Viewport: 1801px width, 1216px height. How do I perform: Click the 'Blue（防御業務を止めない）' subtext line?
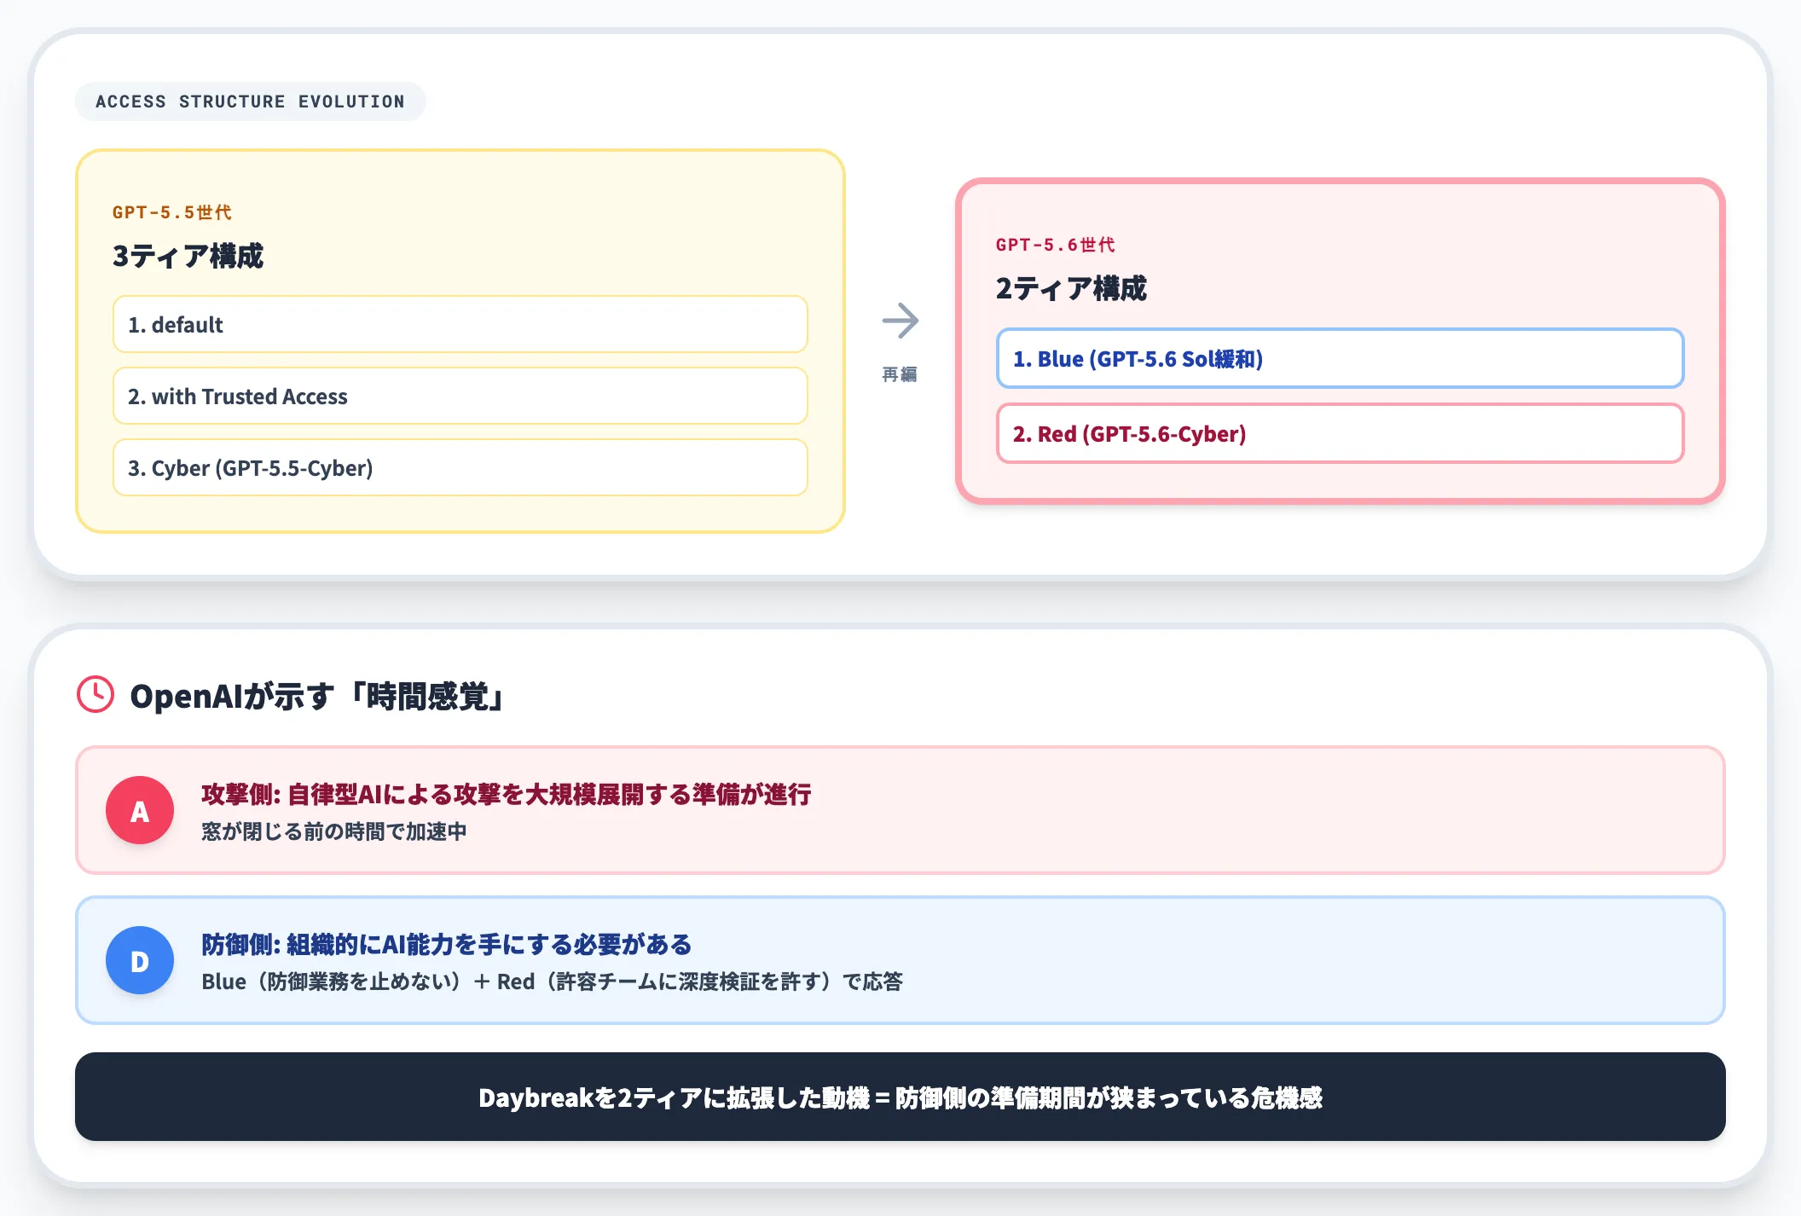tap(553, 981)
